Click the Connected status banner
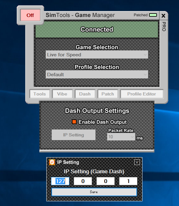 (97, 29)
